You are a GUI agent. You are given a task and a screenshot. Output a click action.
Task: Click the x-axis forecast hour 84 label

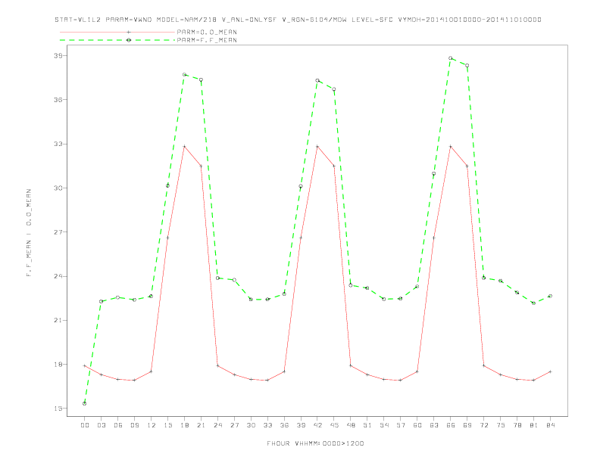551,425
